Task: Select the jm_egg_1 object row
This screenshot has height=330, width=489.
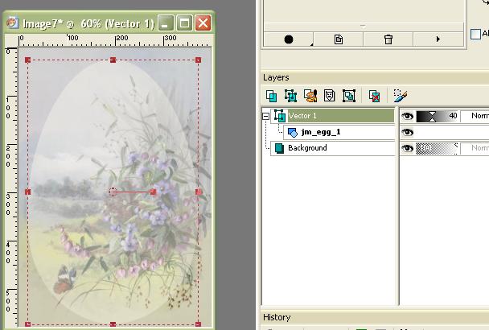Action: tap(339, 132)
